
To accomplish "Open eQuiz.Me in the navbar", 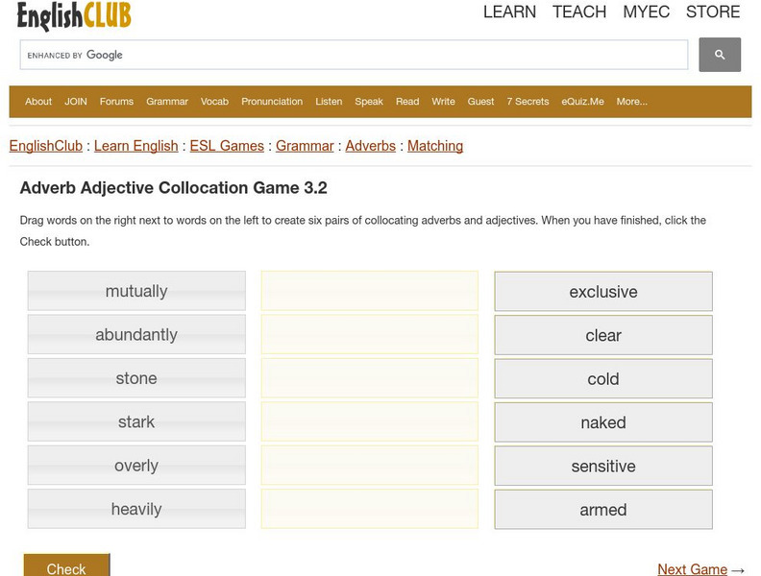I will tap(582, 102).
